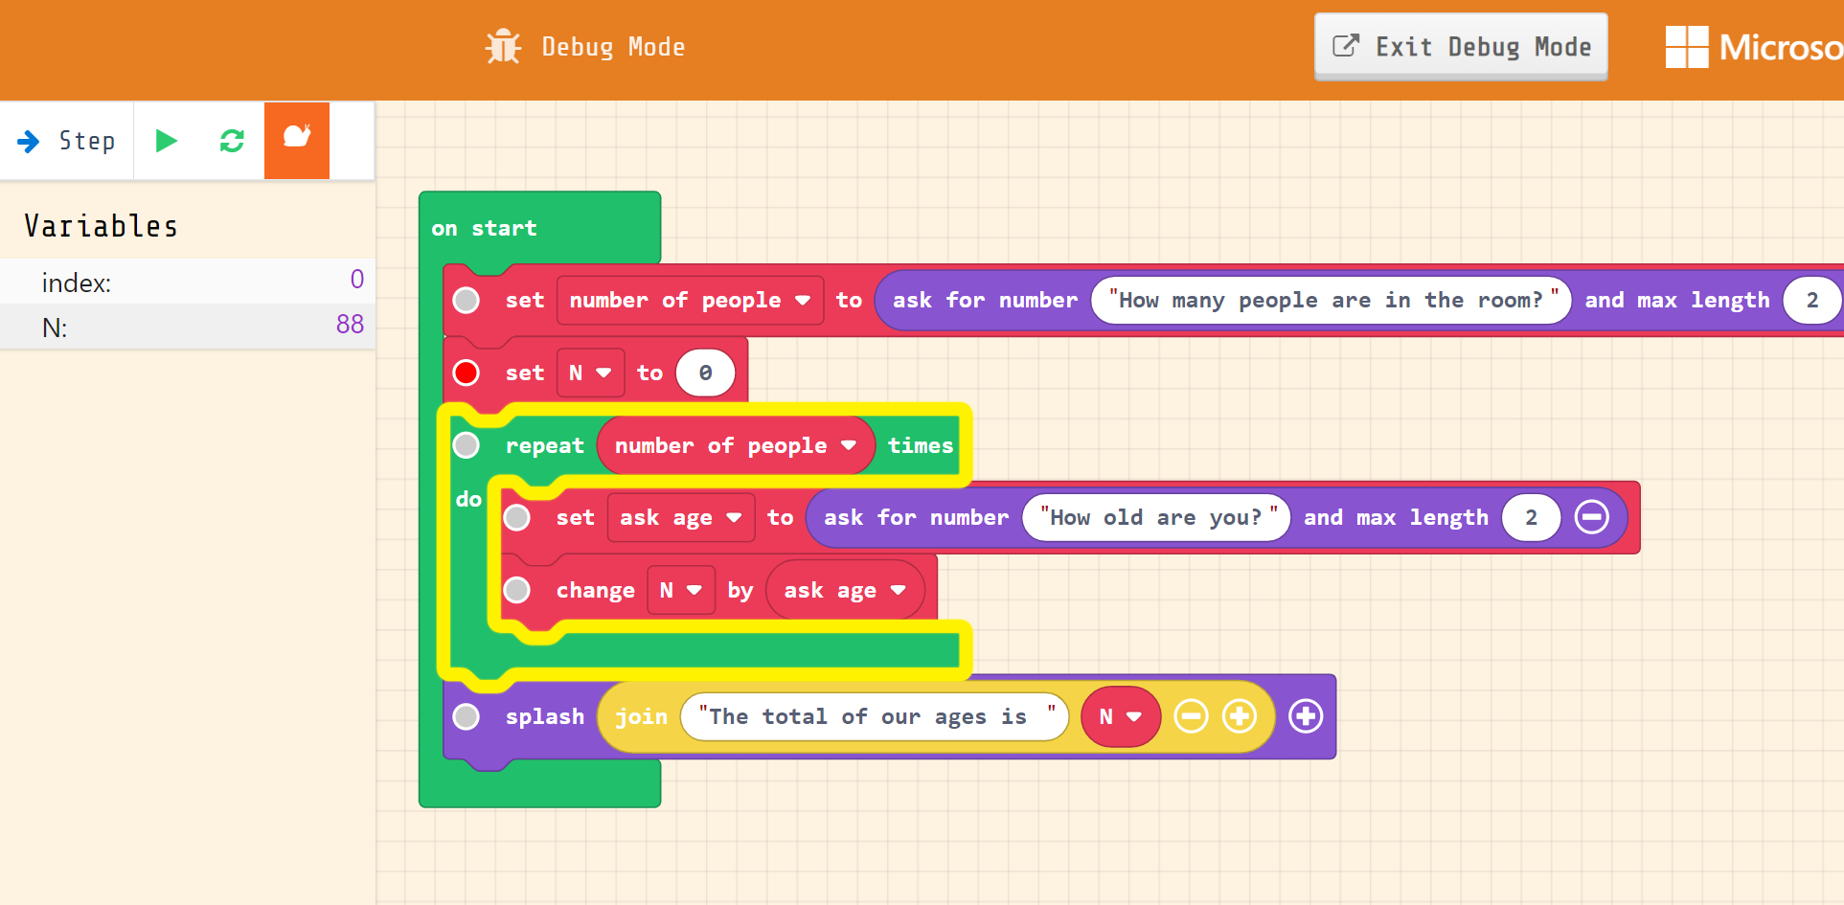Open the number of people dropdown in repeat block

click(848, 444)
